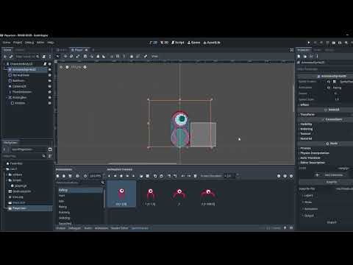Open the Debugger bottom panel tab
The height and width of the screenshot is (265, 353).
click(74, 228)
